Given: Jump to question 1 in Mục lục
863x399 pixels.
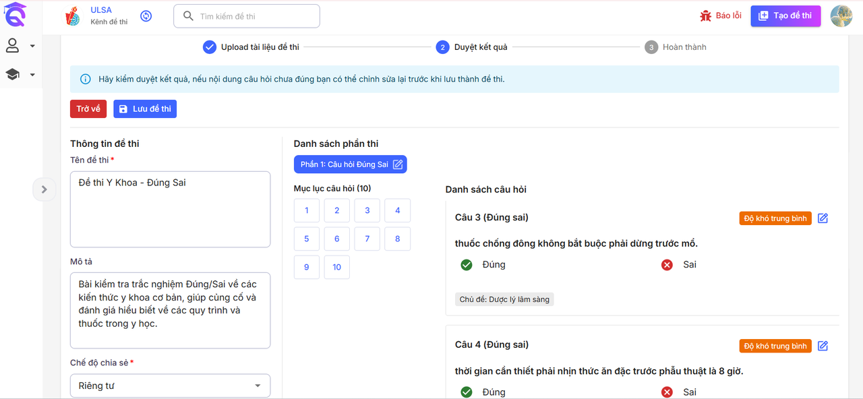Looking at the screenshot, I should [x=307, y=210].
